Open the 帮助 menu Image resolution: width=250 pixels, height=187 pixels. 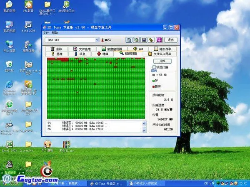coord(55,32)
